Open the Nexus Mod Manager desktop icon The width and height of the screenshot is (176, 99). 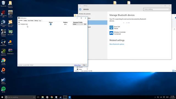(x=10, y=23)
